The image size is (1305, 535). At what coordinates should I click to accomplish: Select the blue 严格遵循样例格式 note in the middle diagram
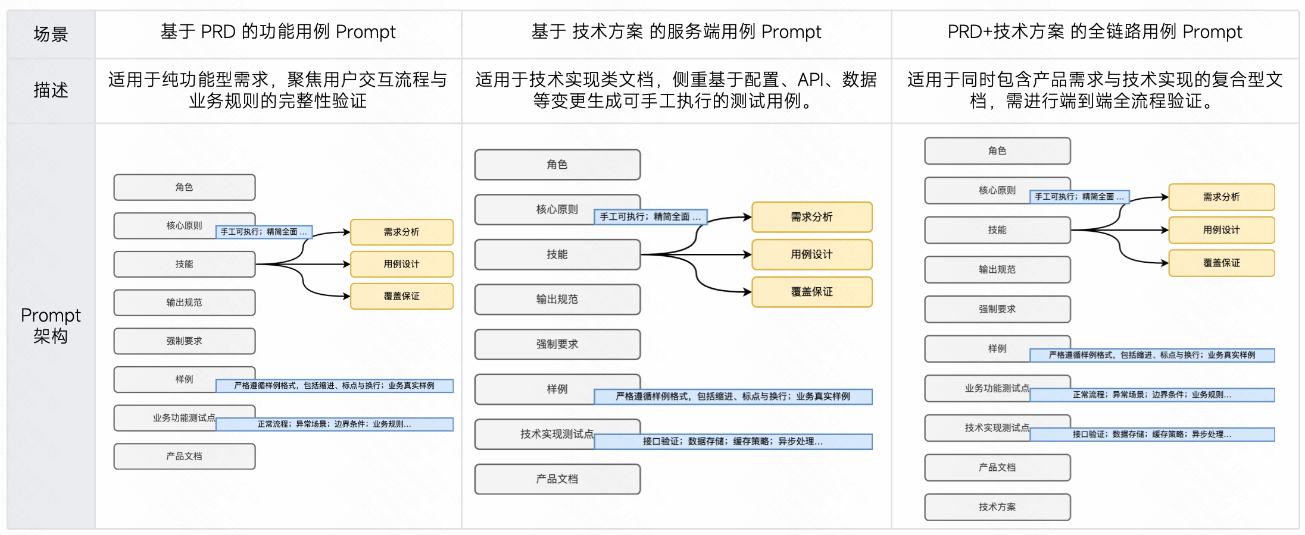(x=732, y=396)
